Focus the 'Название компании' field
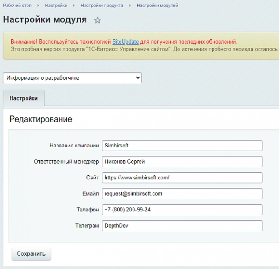 (x=182, y=146)
